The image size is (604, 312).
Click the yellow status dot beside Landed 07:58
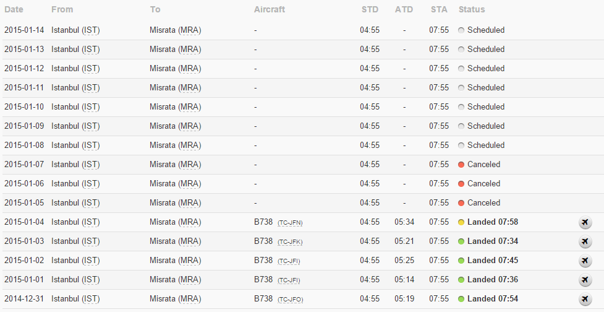(461, 222)
